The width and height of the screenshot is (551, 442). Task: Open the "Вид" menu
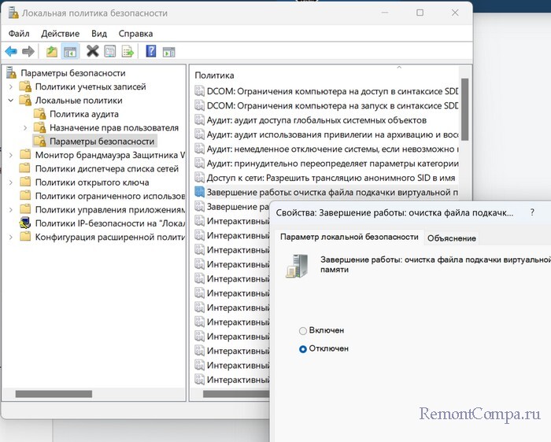click(98, 34)
